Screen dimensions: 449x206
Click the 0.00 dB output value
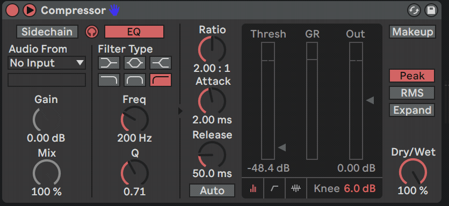point(356,168)
